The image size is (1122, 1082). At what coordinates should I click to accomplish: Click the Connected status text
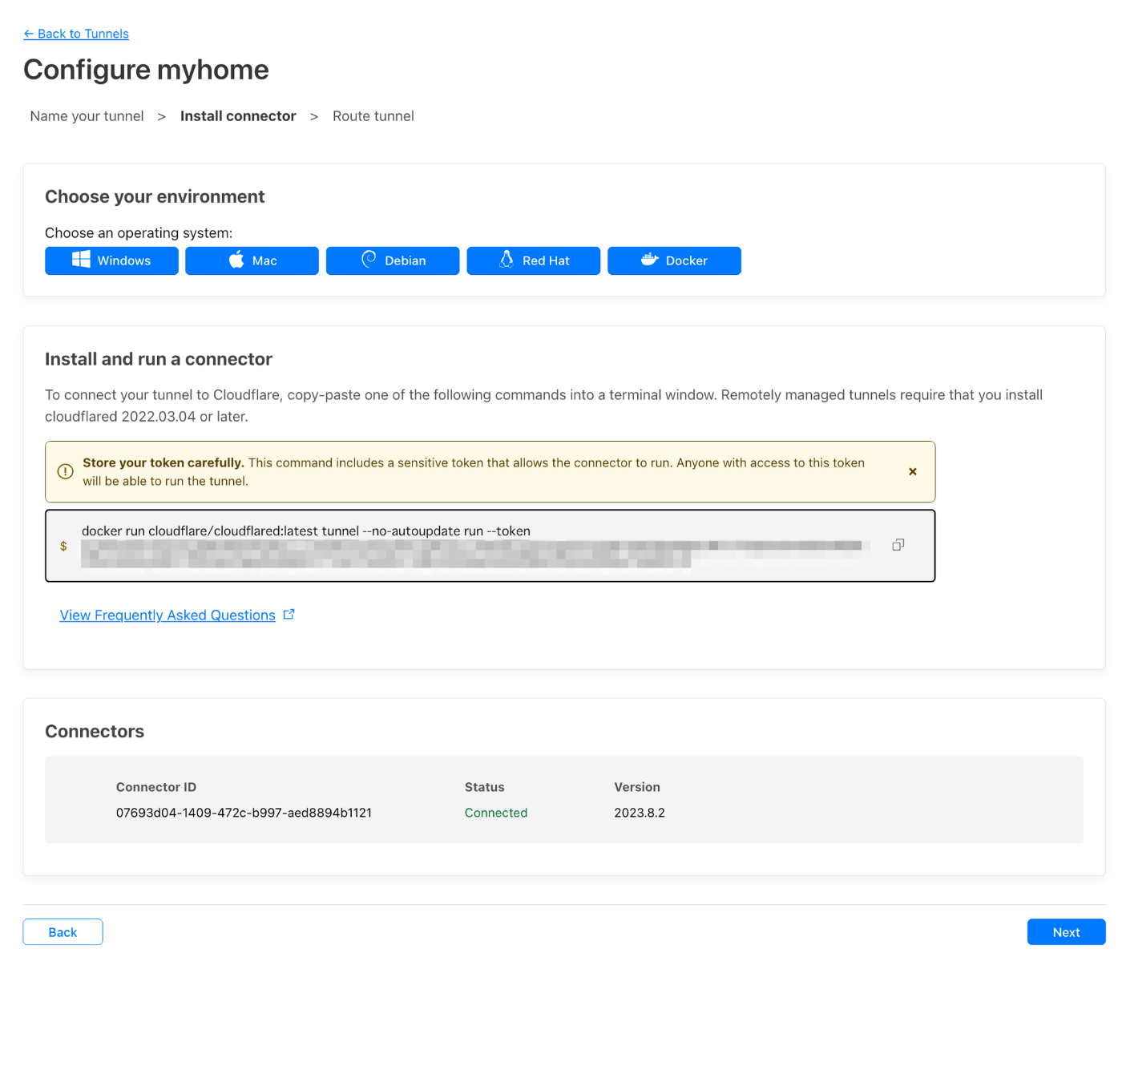pos(496,813)
